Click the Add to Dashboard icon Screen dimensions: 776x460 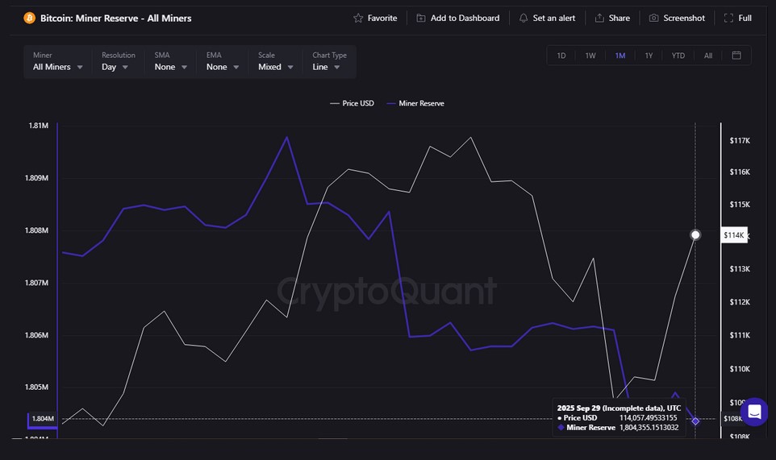421,18
